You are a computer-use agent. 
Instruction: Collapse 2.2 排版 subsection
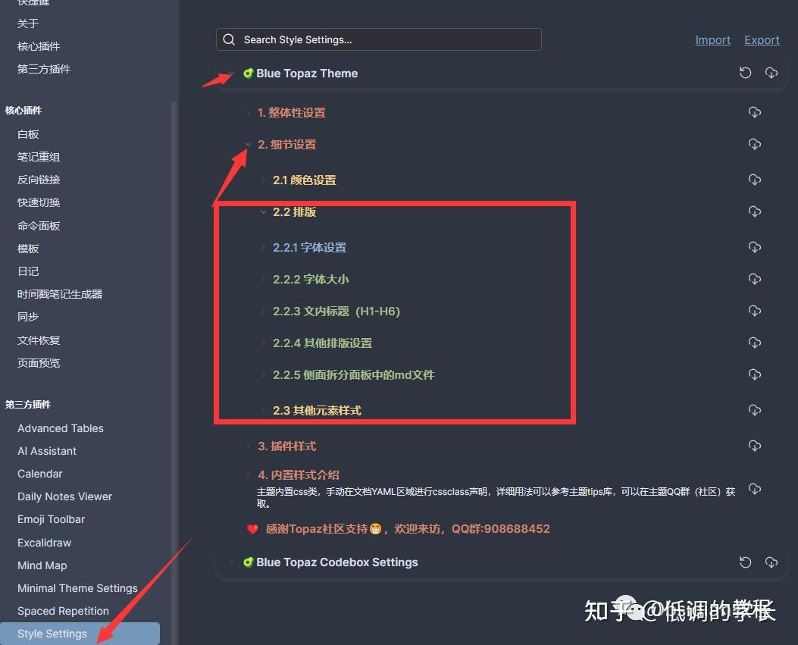[263, 211]
